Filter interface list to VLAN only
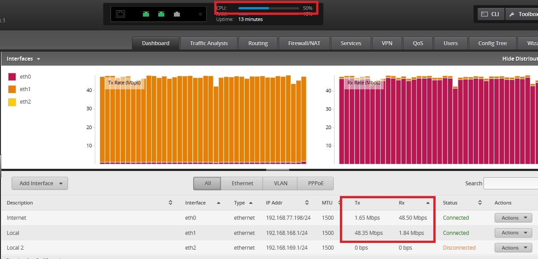 point(280,183)
